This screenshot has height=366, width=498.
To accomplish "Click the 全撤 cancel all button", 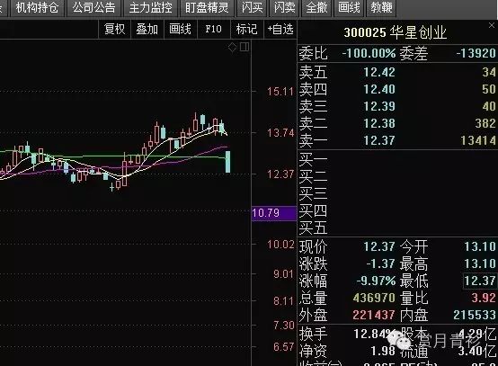I will (316, 7).
